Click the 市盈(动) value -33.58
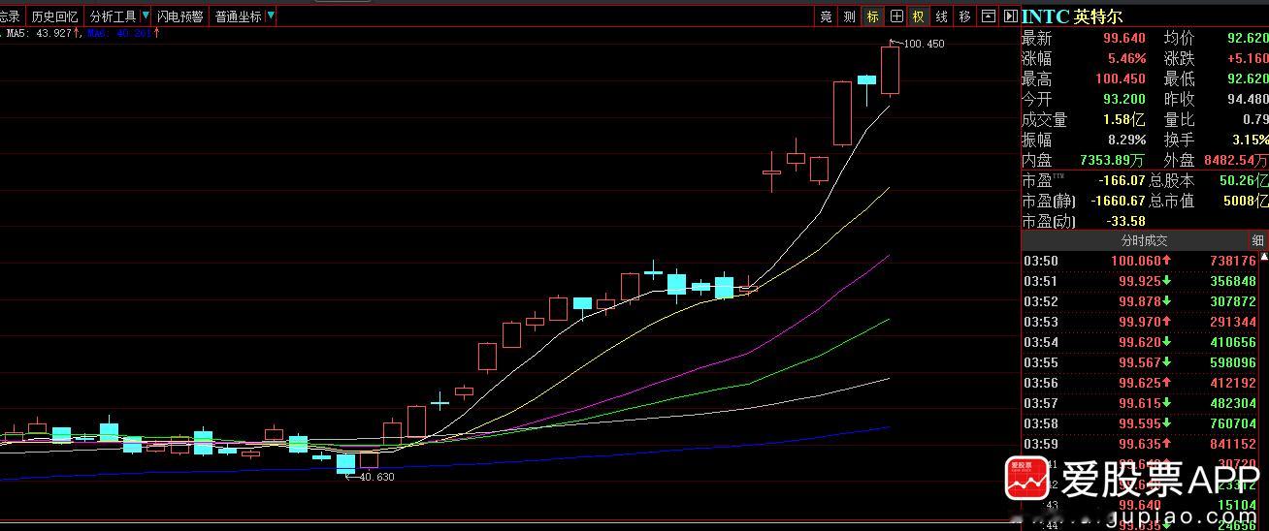Image resolution: width=1269 pixels, height=531 pixels. tap(1125, 221)
